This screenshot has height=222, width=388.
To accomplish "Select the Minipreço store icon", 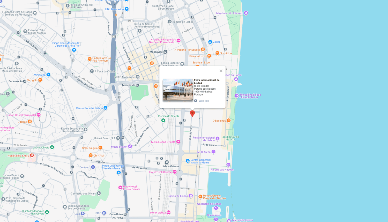I will pyautogui.click(x=48, y=75).
